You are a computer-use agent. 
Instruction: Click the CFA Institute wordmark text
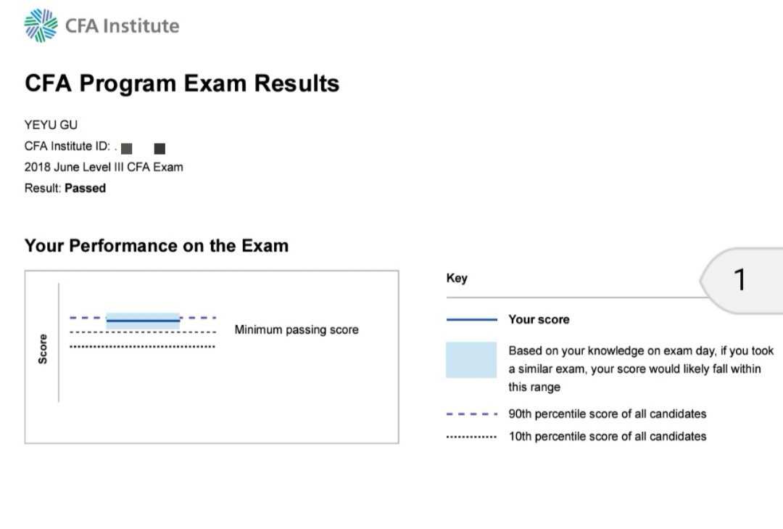click(122, 26)
